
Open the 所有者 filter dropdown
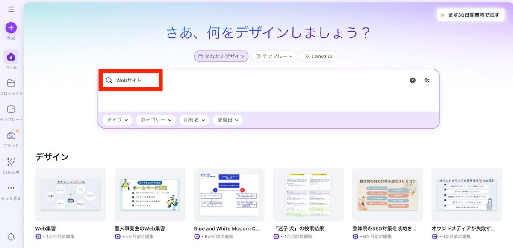[x=194, y=120]
